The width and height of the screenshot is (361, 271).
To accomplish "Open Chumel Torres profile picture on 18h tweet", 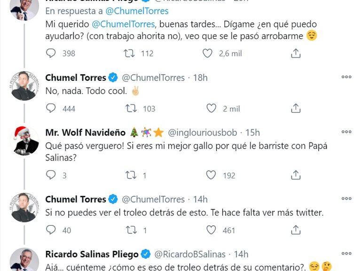I will 25,86.
